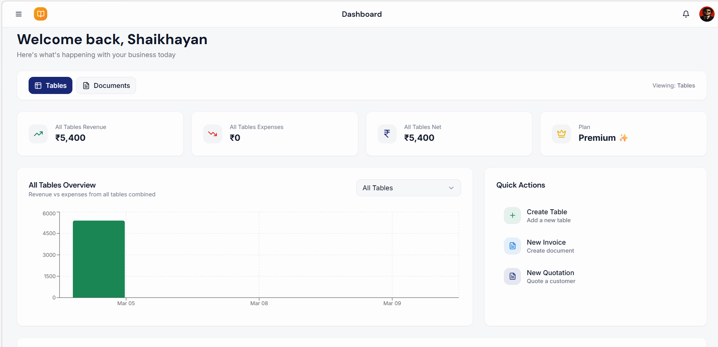Click the revenue trend icon on All Tables Revenue card
The image size is (718, 347).
coord(38,134)
